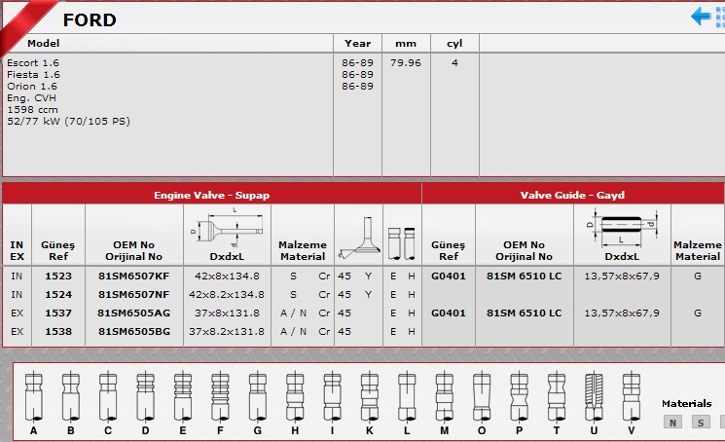This screenshot has height=442, width=725.
Task: Click OEM number 81SM6507KF
Action: click(133, 276)
